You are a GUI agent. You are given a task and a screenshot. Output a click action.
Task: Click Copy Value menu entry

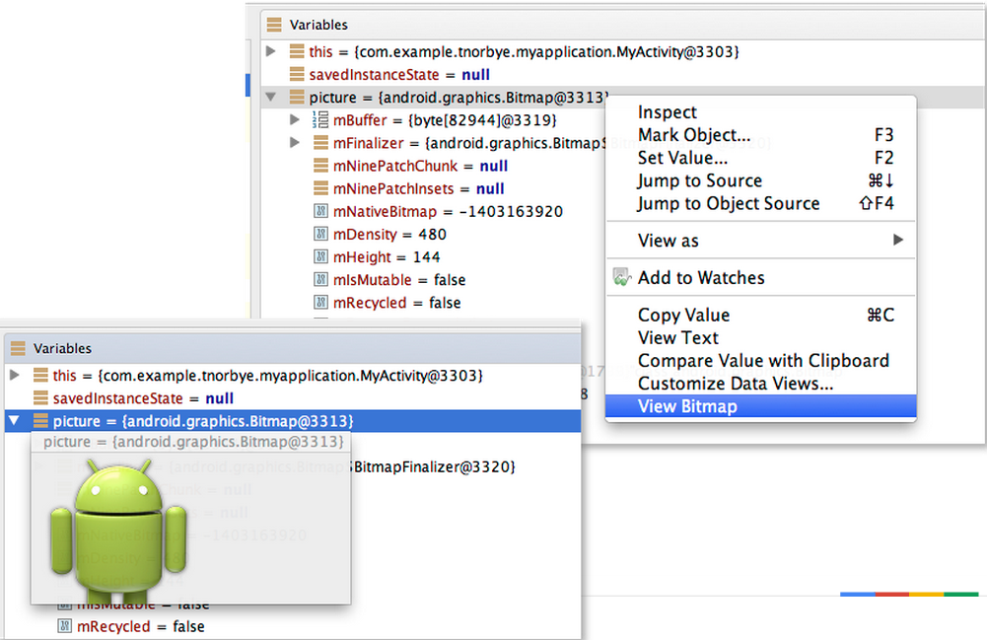[684, 316]
